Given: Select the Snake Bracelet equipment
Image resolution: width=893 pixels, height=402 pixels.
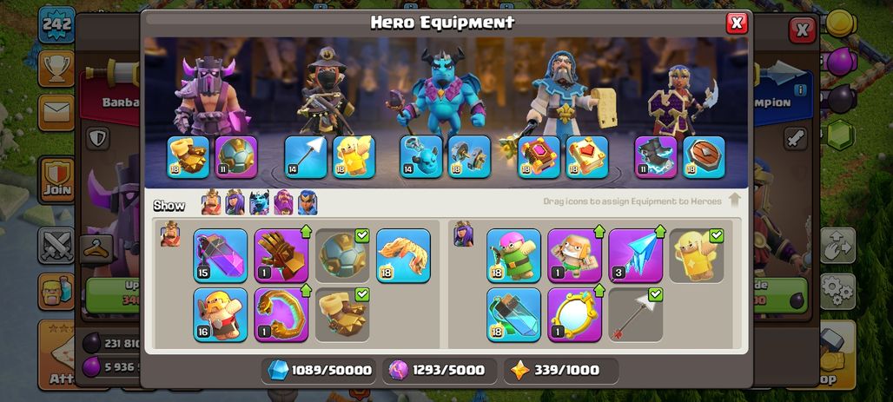Looking at the screenshot, I should click(x=281, y=314).
